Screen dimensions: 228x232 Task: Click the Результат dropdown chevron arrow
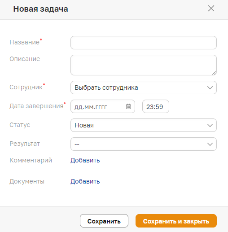(x=210, y=144)
